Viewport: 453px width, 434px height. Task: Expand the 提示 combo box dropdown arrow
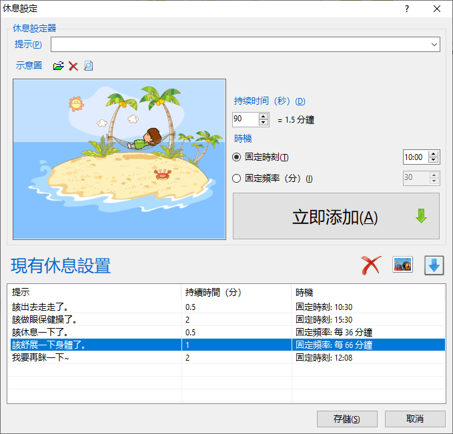[x=434, y=45]
